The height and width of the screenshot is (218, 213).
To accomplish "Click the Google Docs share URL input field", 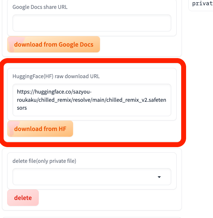I will tap(92, 23).
